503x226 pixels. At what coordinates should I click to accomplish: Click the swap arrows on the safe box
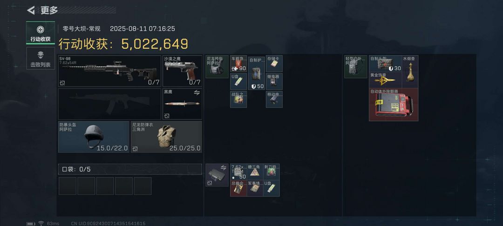click(223, 167)
